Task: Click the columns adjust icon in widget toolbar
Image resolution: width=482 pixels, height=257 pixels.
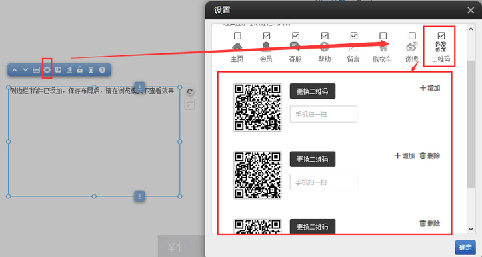Action: 58,70
